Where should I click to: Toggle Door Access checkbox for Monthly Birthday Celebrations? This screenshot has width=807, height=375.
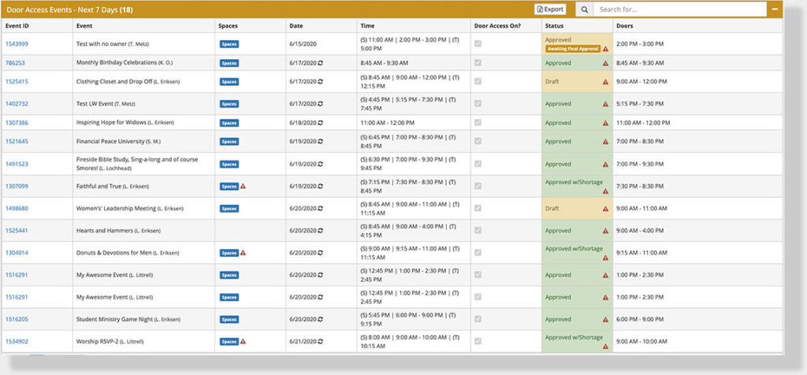coord(478,63)
